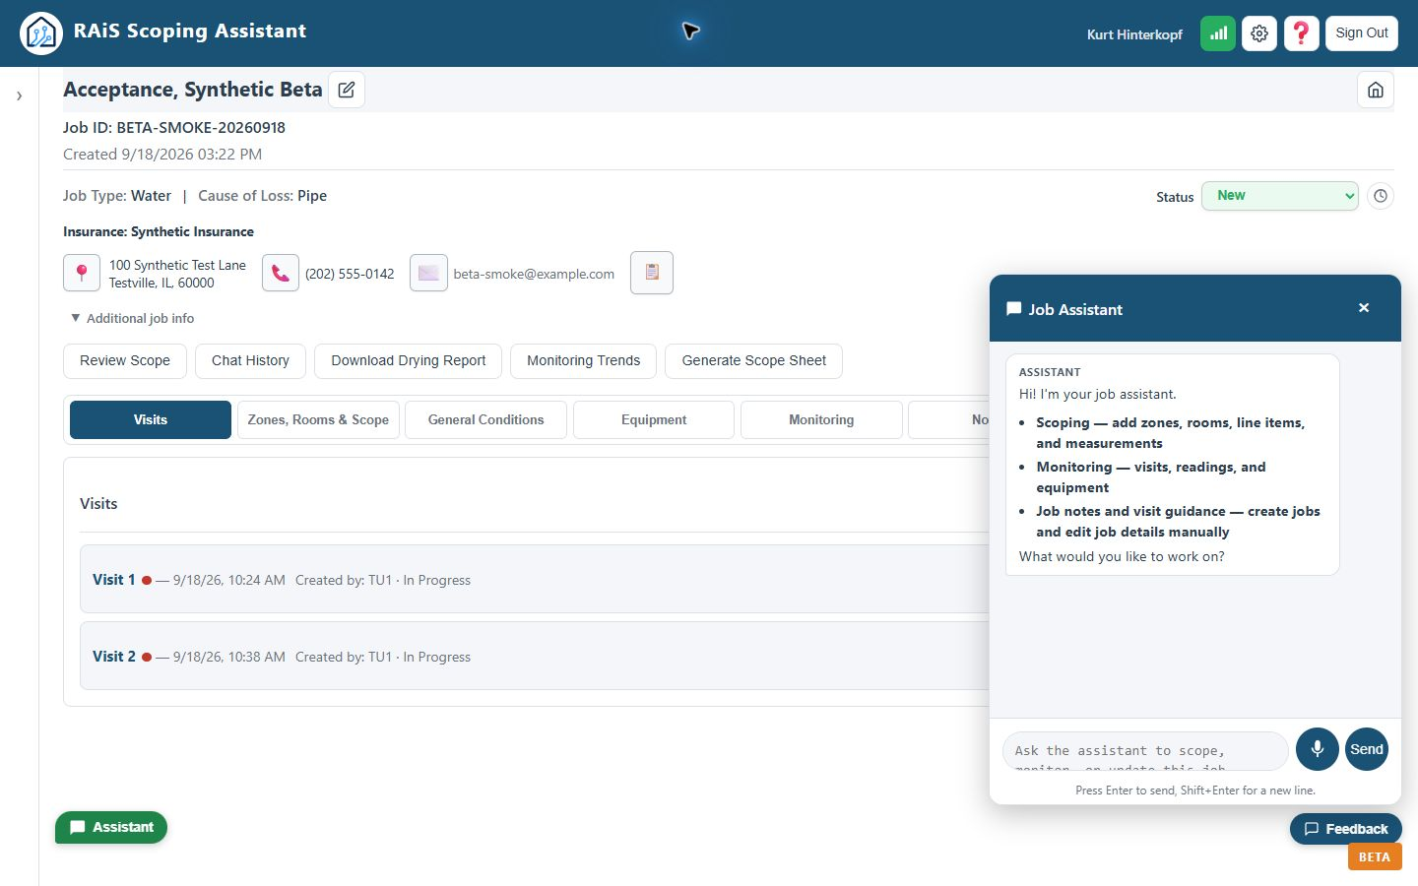Send the assistant message
1418x886 pixels.
click(x=1367, y=749)
